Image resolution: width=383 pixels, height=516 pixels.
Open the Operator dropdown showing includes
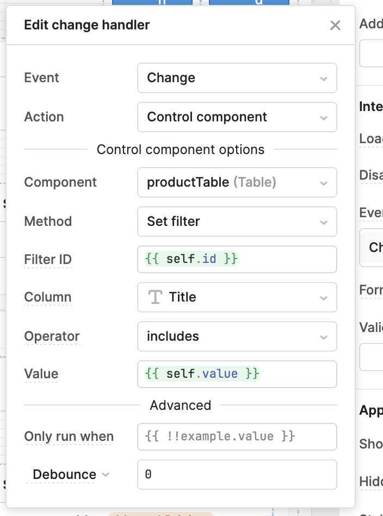(x=237, y=336)
